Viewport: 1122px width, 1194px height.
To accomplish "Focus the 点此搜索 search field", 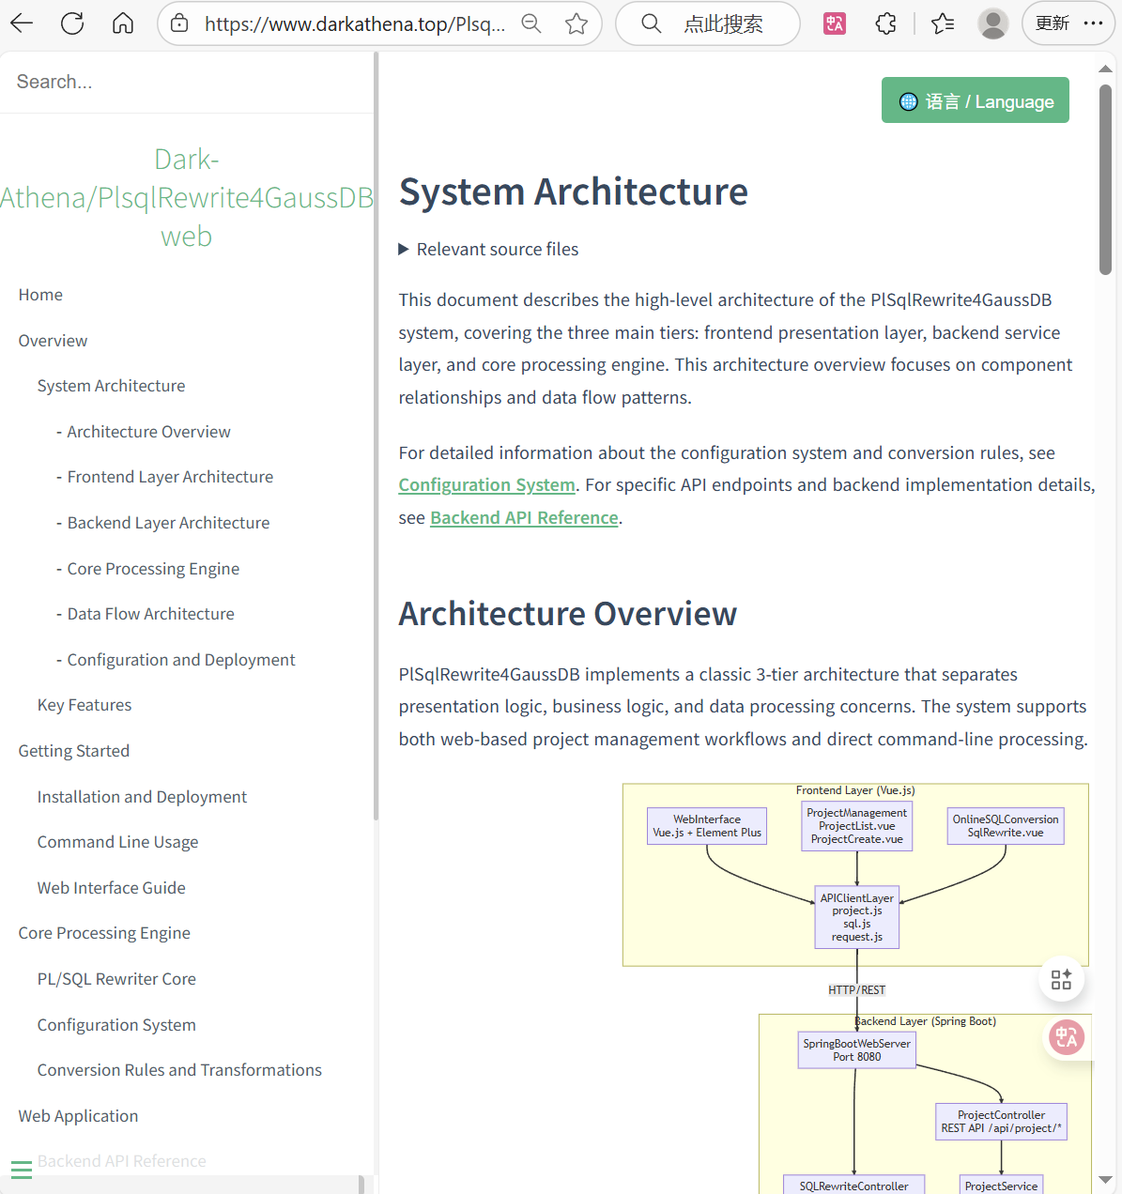I will tap(723, 23).
